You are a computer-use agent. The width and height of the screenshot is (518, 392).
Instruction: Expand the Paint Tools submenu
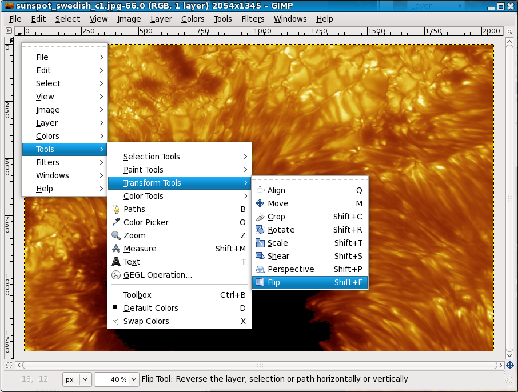coord(143,169)
